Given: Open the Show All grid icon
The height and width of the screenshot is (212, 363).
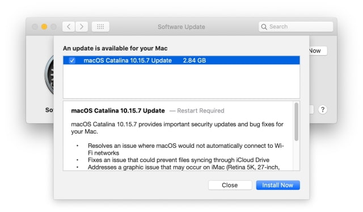Looking at the screenshot, I should pyautogui.click(x=100, y=27).
